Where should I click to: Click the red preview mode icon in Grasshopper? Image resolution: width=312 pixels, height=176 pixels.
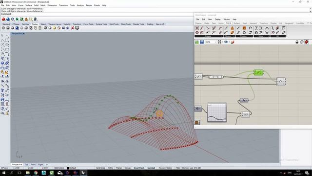pyautogui.click(x=307, y=42)
